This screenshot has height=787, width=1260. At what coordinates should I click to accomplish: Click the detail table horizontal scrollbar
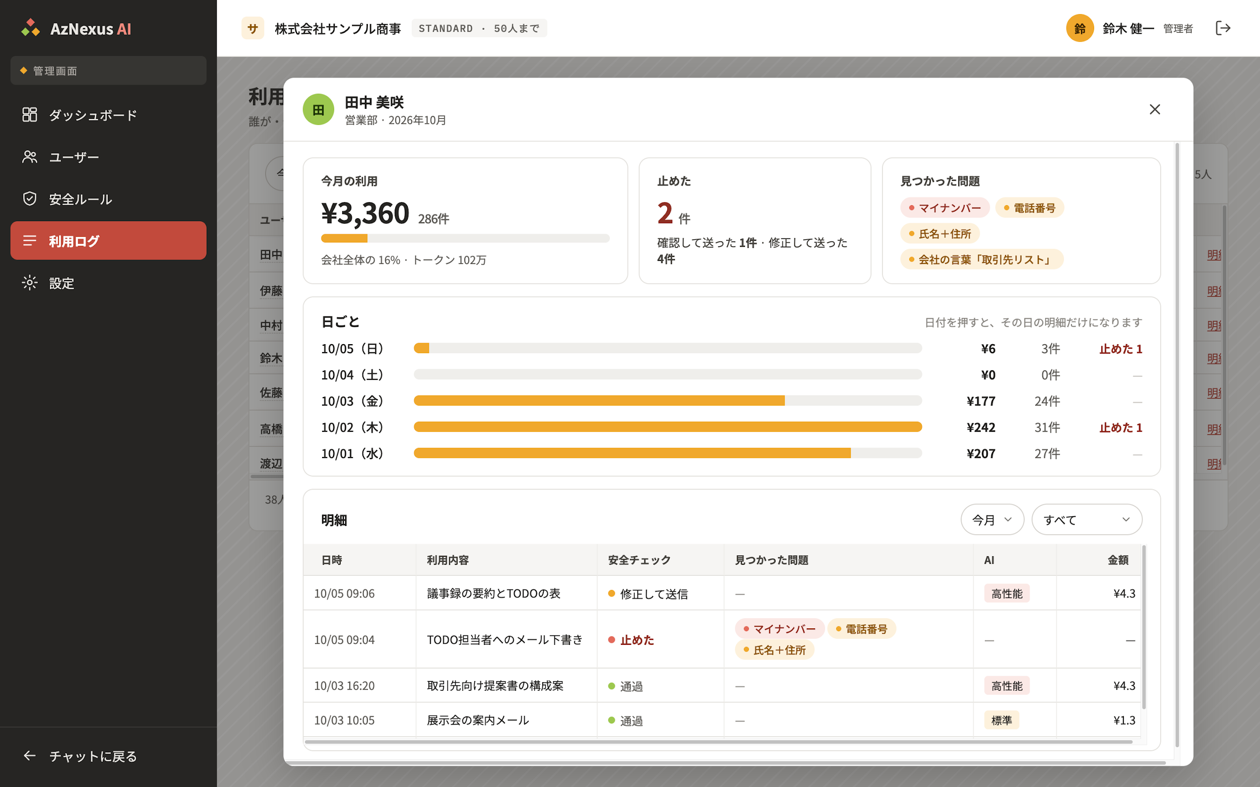(x=719, y=742)
